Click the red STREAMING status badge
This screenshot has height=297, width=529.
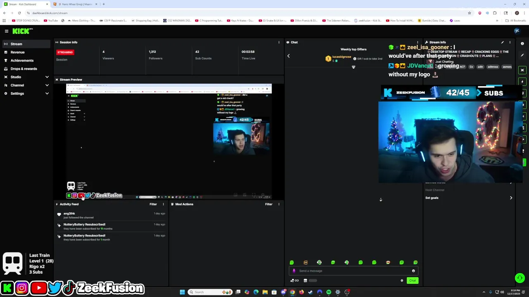pos(65,52)
